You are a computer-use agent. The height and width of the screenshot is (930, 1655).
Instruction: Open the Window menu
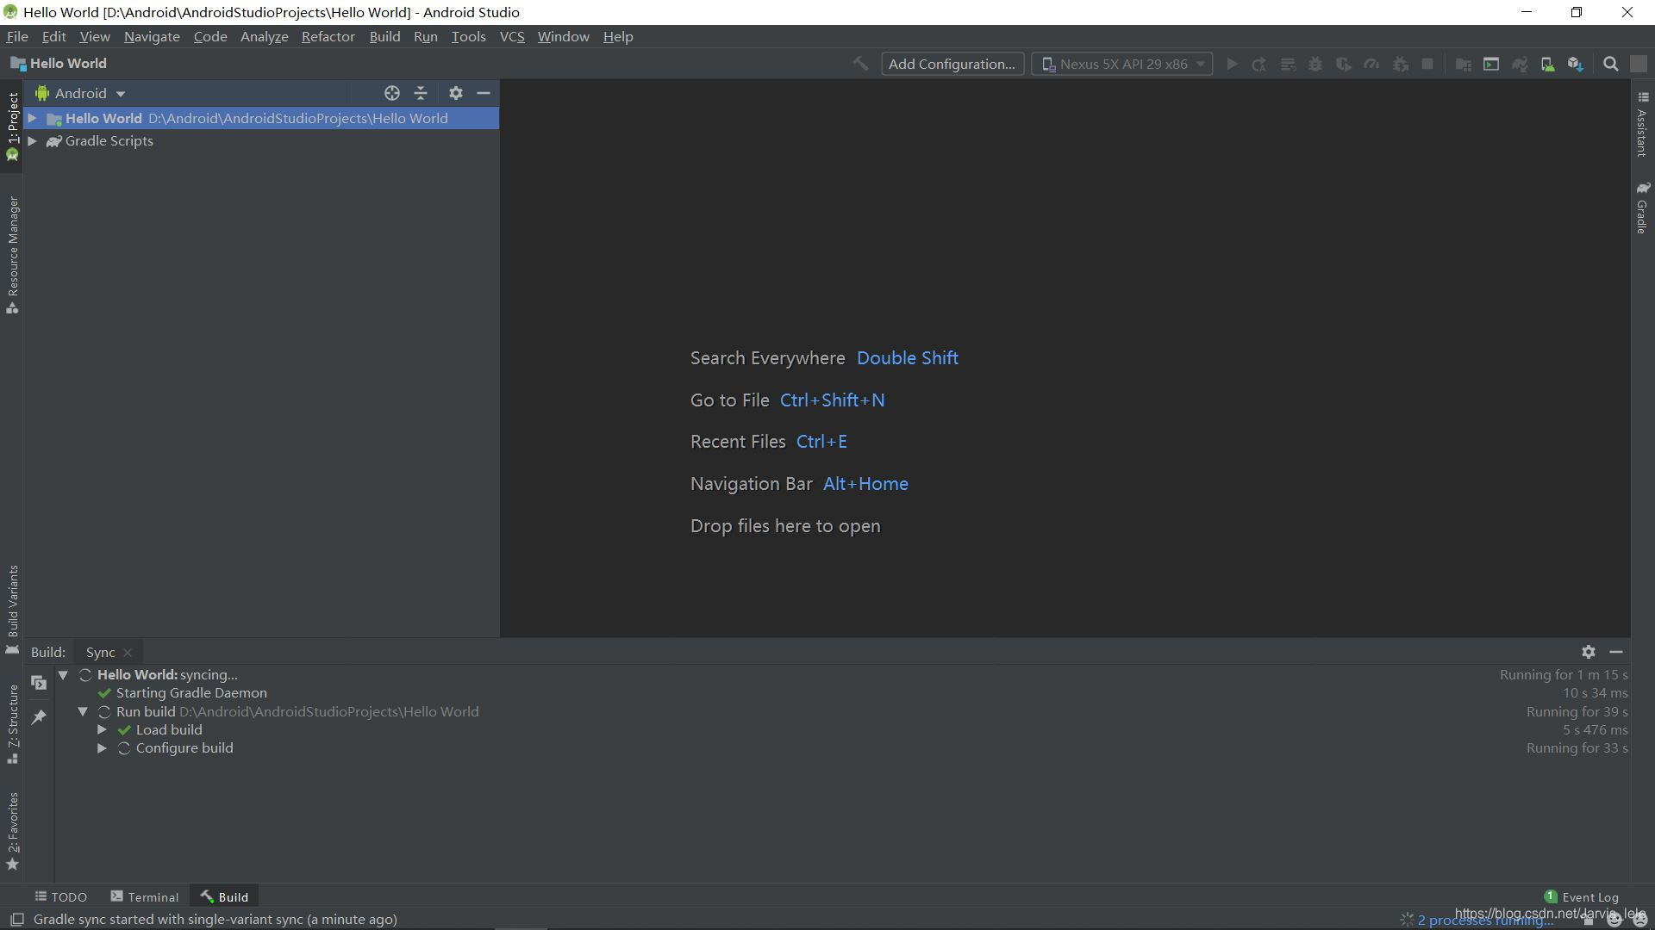pos(563,37)
